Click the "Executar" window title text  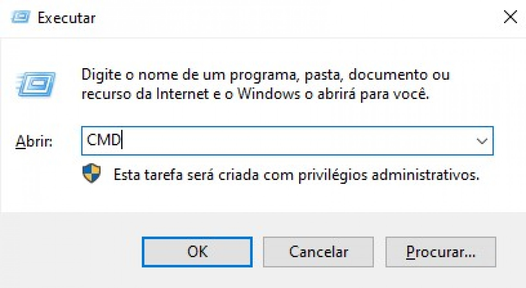pyautogui.click(x=67, y=18)
